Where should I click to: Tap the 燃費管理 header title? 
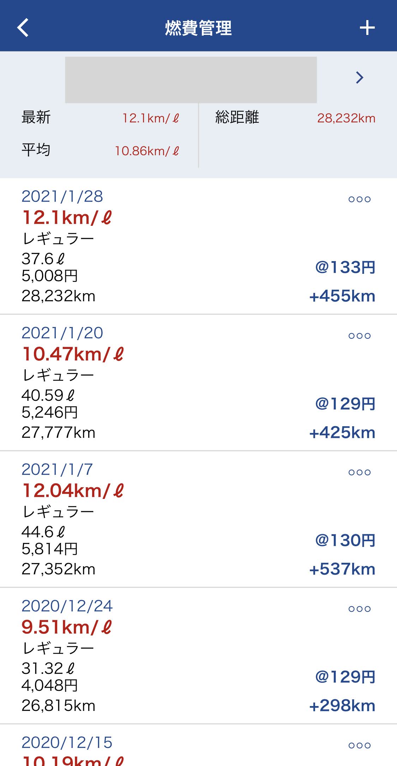pos(198,28)
